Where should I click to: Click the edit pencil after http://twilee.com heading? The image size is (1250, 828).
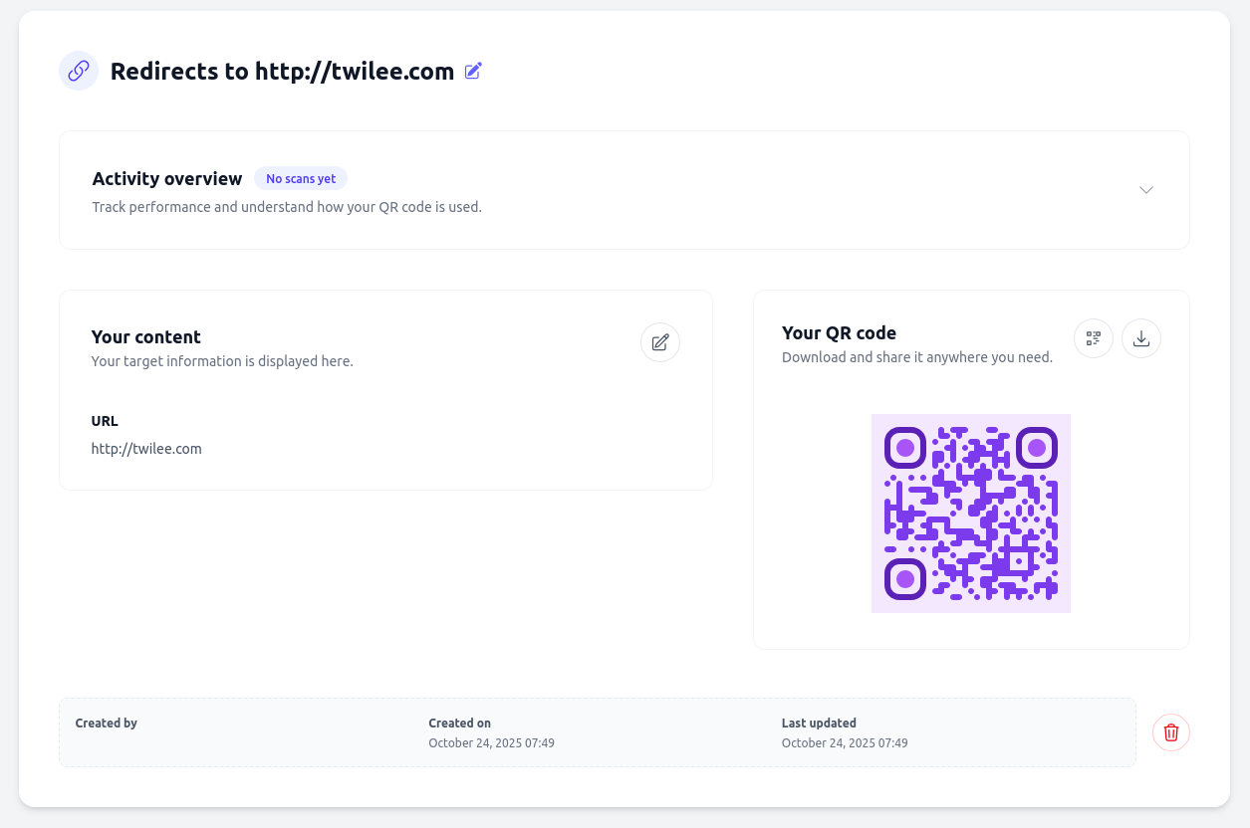click(472, 70)
